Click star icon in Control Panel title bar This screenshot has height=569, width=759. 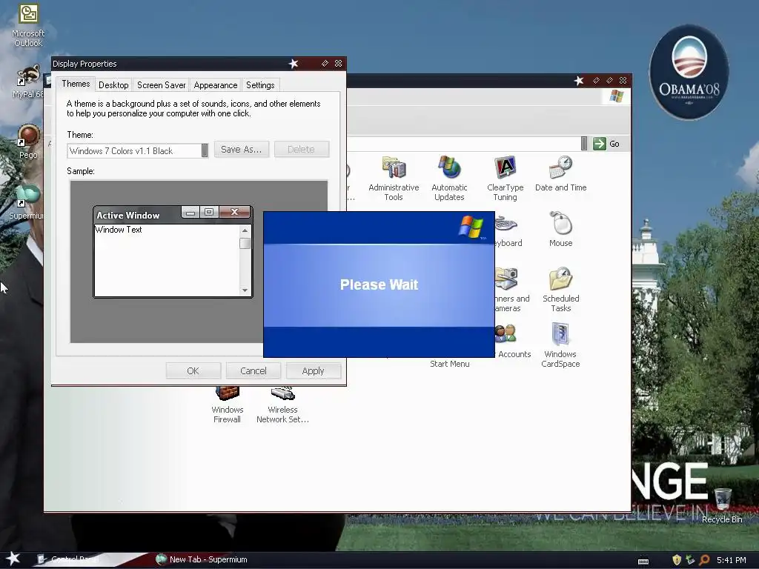point(579,80)
